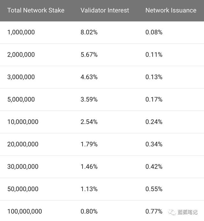Click the 0.17% issuance value
The width and height of the screenshot is (204, 221).
coord(154,100)
